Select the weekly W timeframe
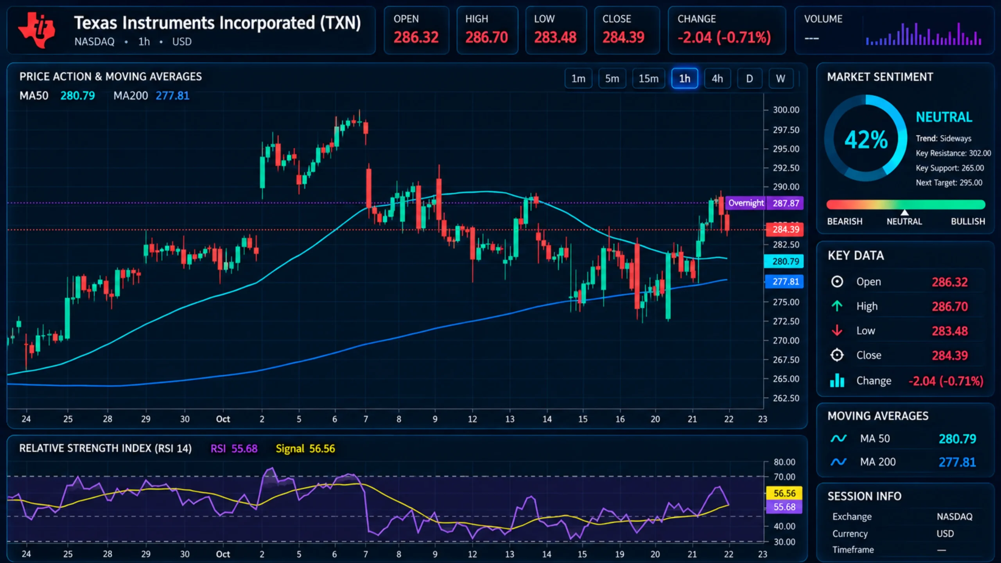 780,79
